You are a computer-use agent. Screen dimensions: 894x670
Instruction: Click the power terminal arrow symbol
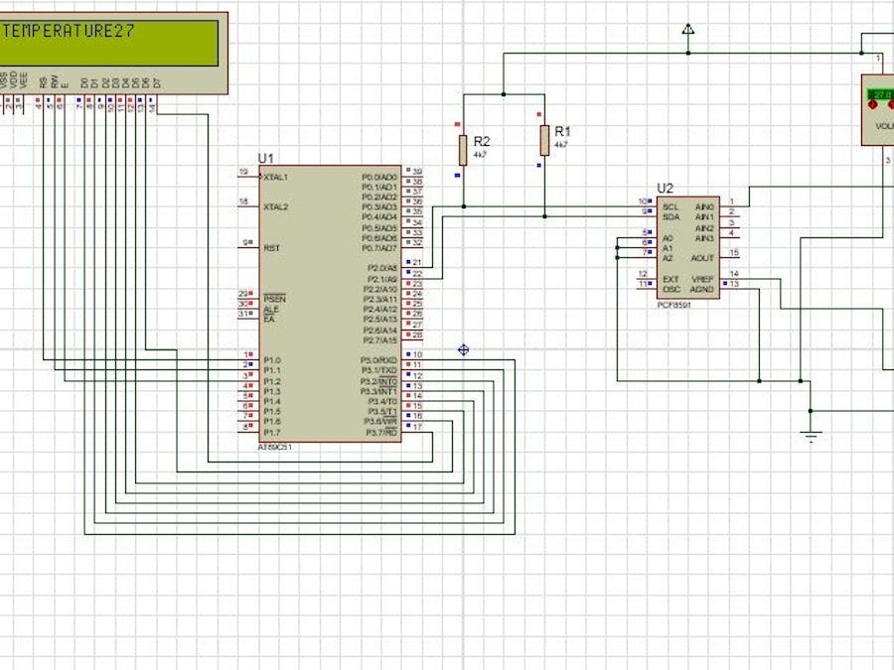[x=688, y=30]
